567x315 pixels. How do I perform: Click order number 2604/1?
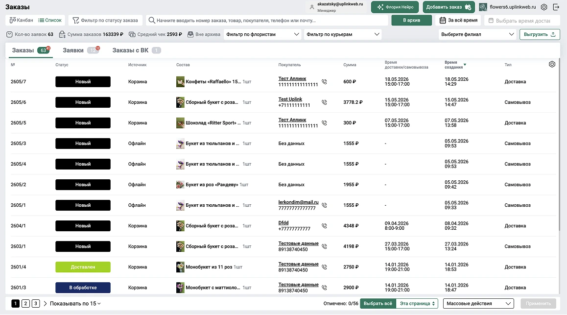click(18, 226)
